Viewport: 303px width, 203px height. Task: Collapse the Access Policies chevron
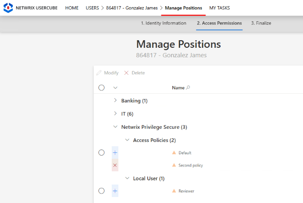click(x=127, y=140)
